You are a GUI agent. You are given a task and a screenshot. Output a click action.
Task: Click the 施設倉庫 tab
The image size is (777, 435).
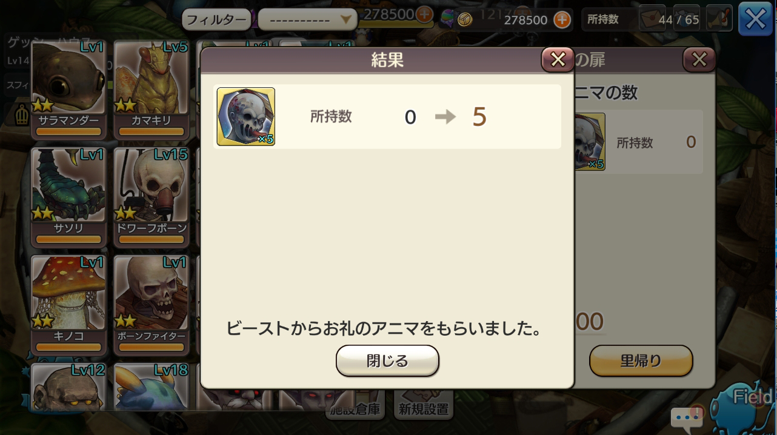pyautogui.click(x=356, y=409)
